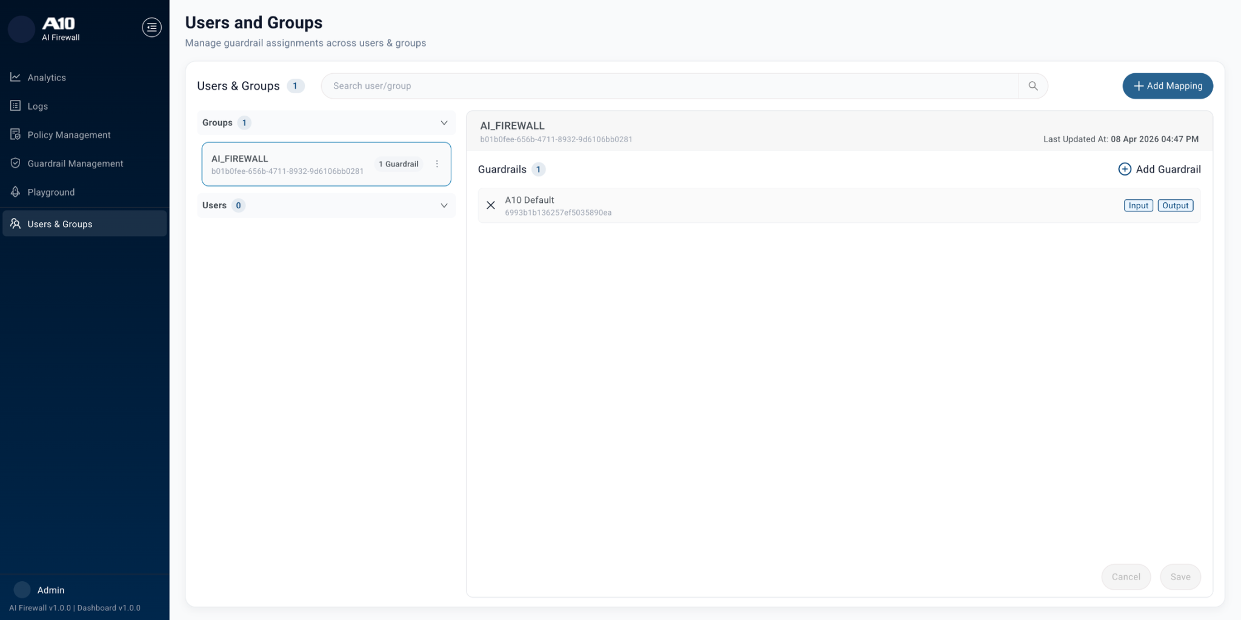The image size is (1241, 620).
Task: Collapse the sidebar with the menu toggle icon
Action: click(151, 27)
